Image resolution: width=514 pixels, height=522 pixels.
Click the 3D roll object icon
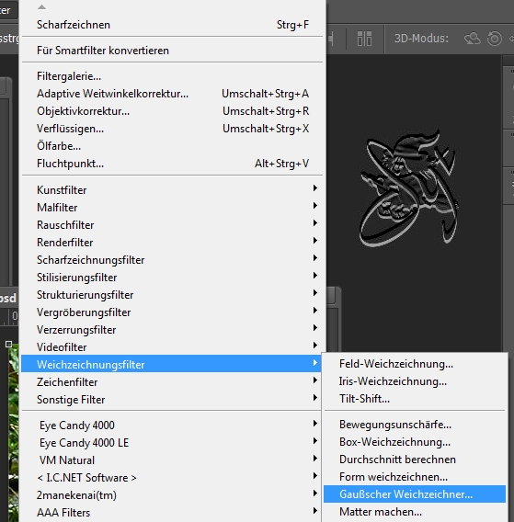click(495, 39)
